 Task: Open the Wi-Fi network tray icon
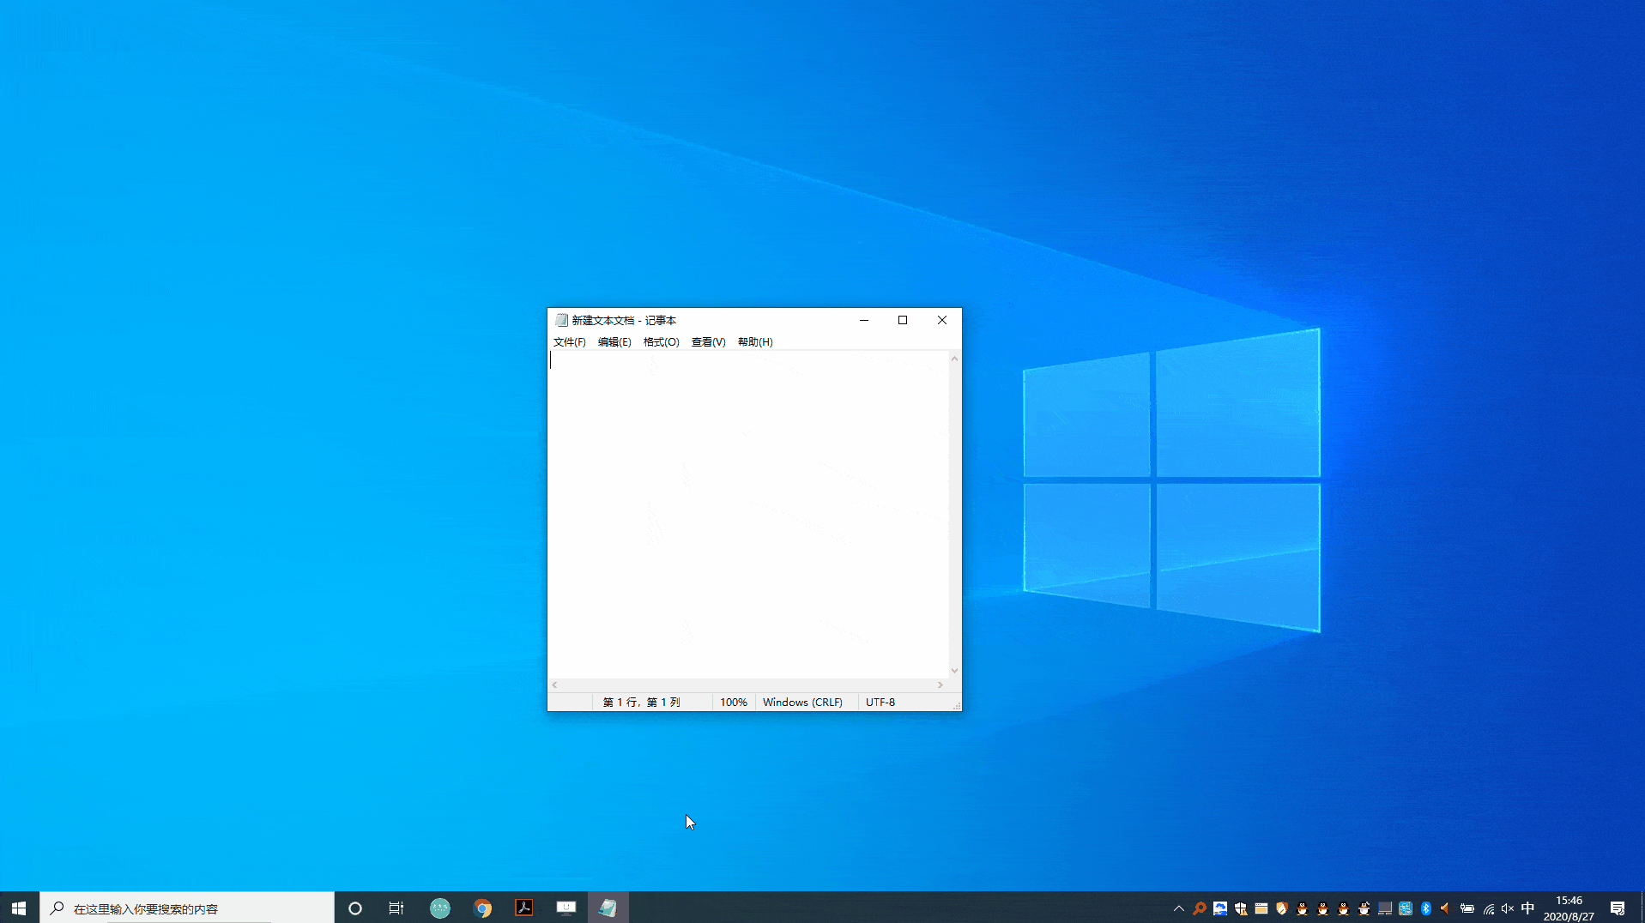point(1489,908)
